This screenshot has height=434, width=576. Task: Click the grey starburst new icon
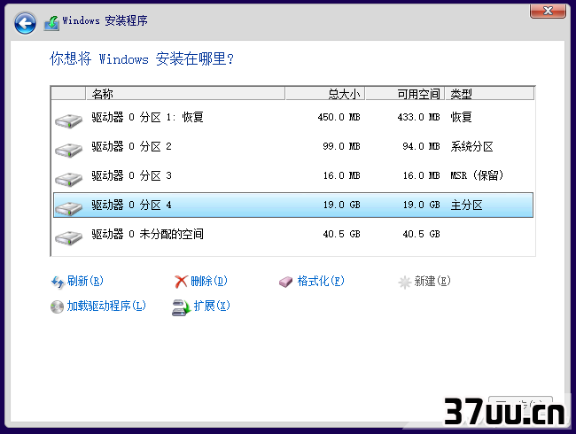(404, 282)
